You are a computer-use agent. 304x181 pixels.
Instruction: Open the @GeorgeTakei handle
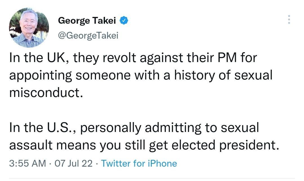pyautogui.click(x=88, y=36)
